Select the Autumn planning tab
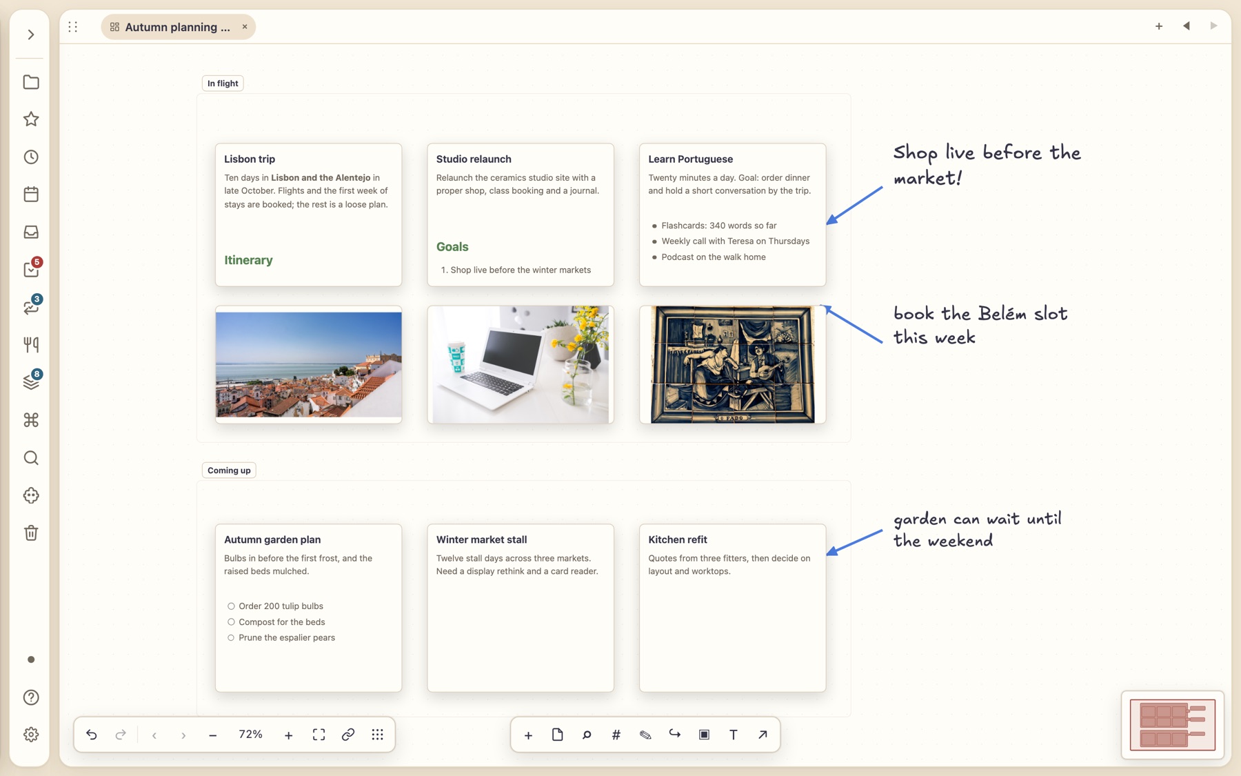The width and height of the screenshot is (1241, 776). [x=178, y=27]
